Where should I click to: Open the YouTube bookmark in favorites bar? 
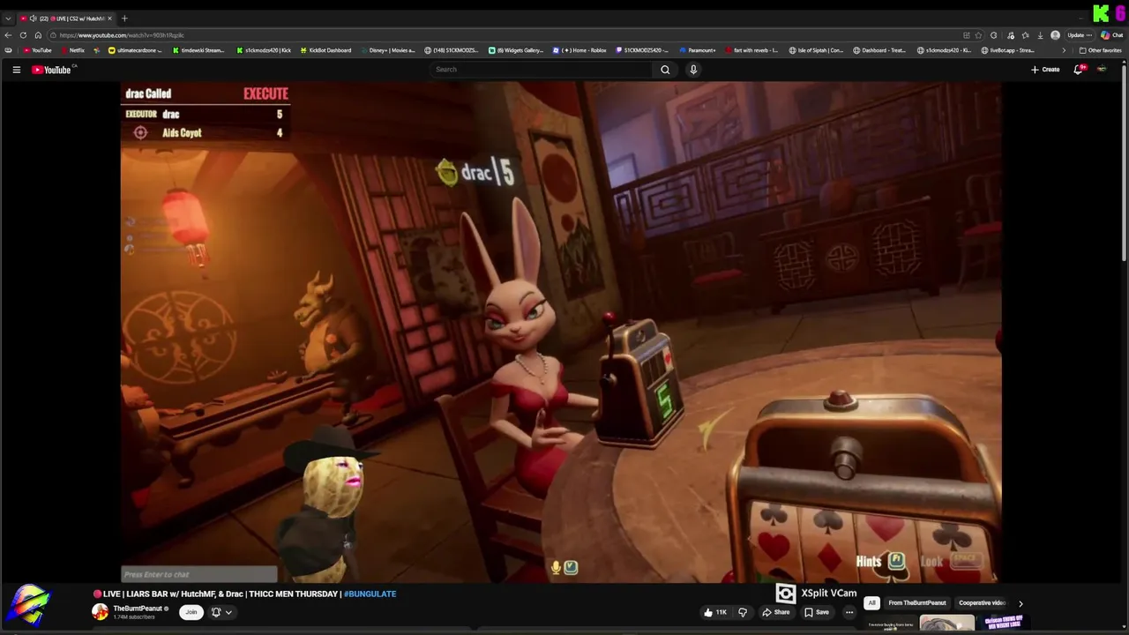click(x=37, y=50)
